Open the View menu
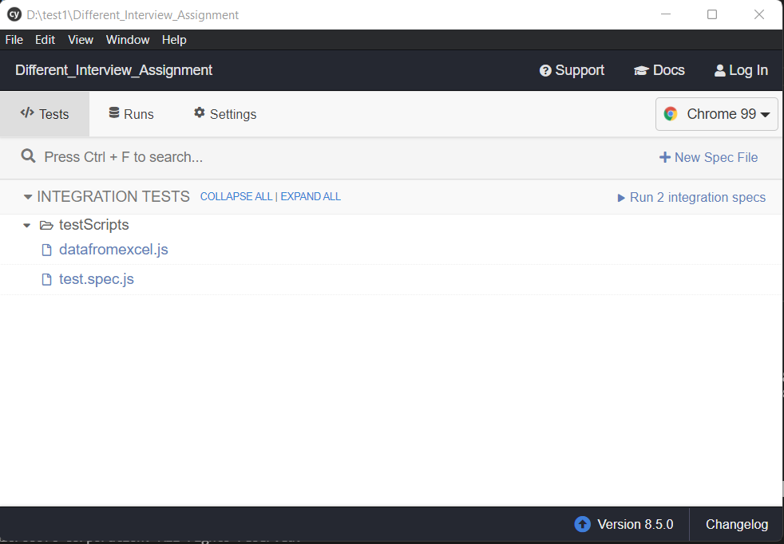Viewport: 784px width, 544px height. (81, 40)
